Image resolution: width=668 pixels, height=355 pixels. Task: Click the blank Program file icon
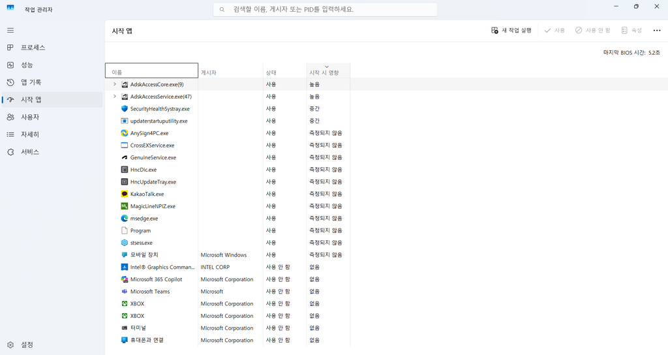coord(125,230)
